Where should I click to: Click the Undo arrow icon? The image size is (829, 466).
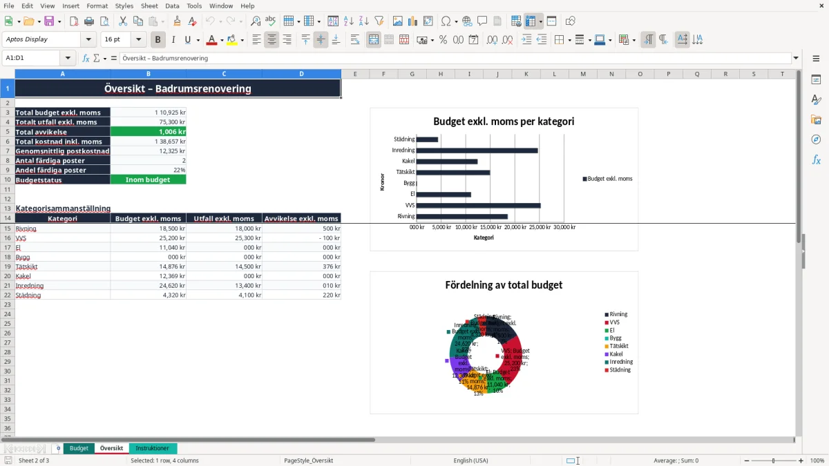tap(210, 21)
